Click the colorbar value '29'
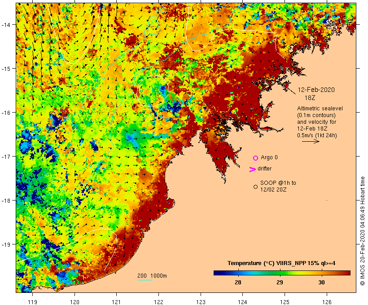Viewport: 368px width, 305px height. tap(280, 283)
